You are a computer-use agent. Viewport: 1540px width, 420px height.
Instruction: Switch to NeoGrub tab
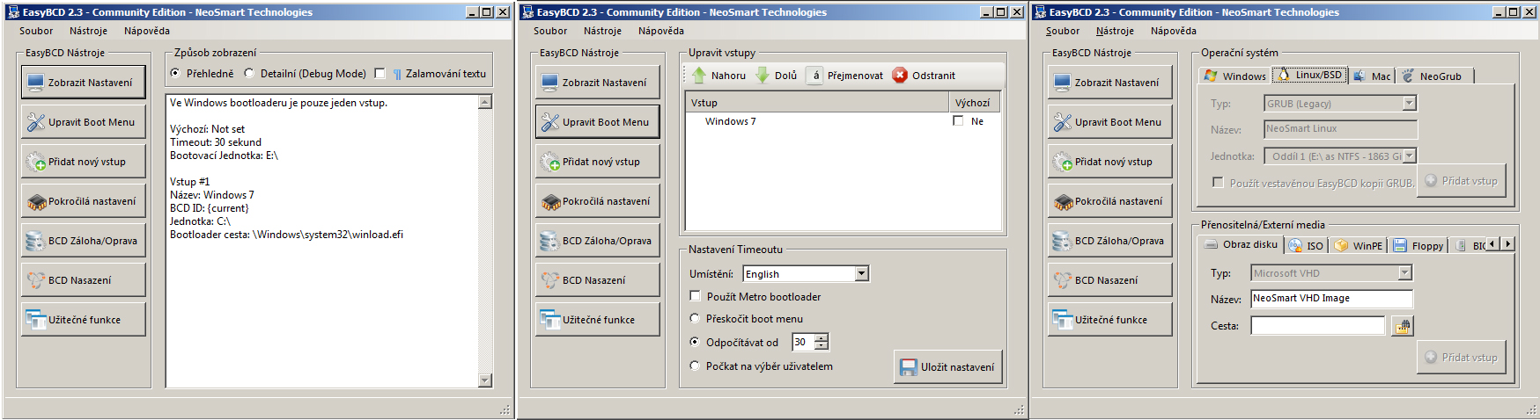[x=1433, y=76]
